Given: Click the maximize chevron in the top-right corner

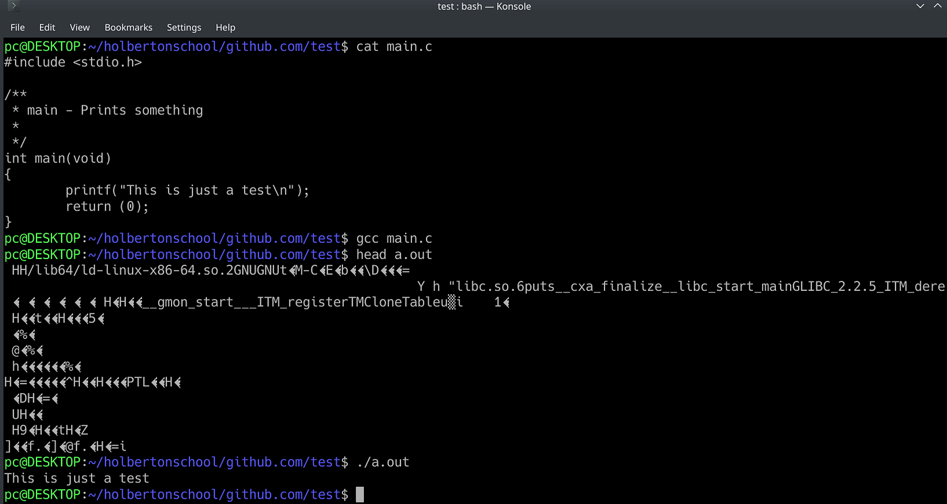Looking at the screenshot, I should (937, 6).
